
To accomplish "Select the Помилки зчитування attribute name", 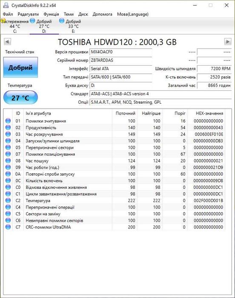I will (x=46, y=121).
